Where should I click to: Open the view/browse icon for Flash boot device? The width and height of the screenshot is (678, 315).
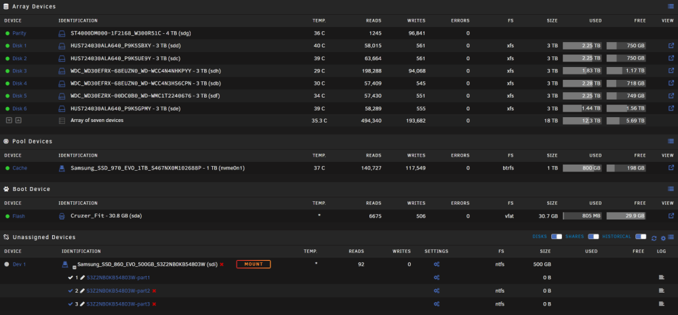671,215
